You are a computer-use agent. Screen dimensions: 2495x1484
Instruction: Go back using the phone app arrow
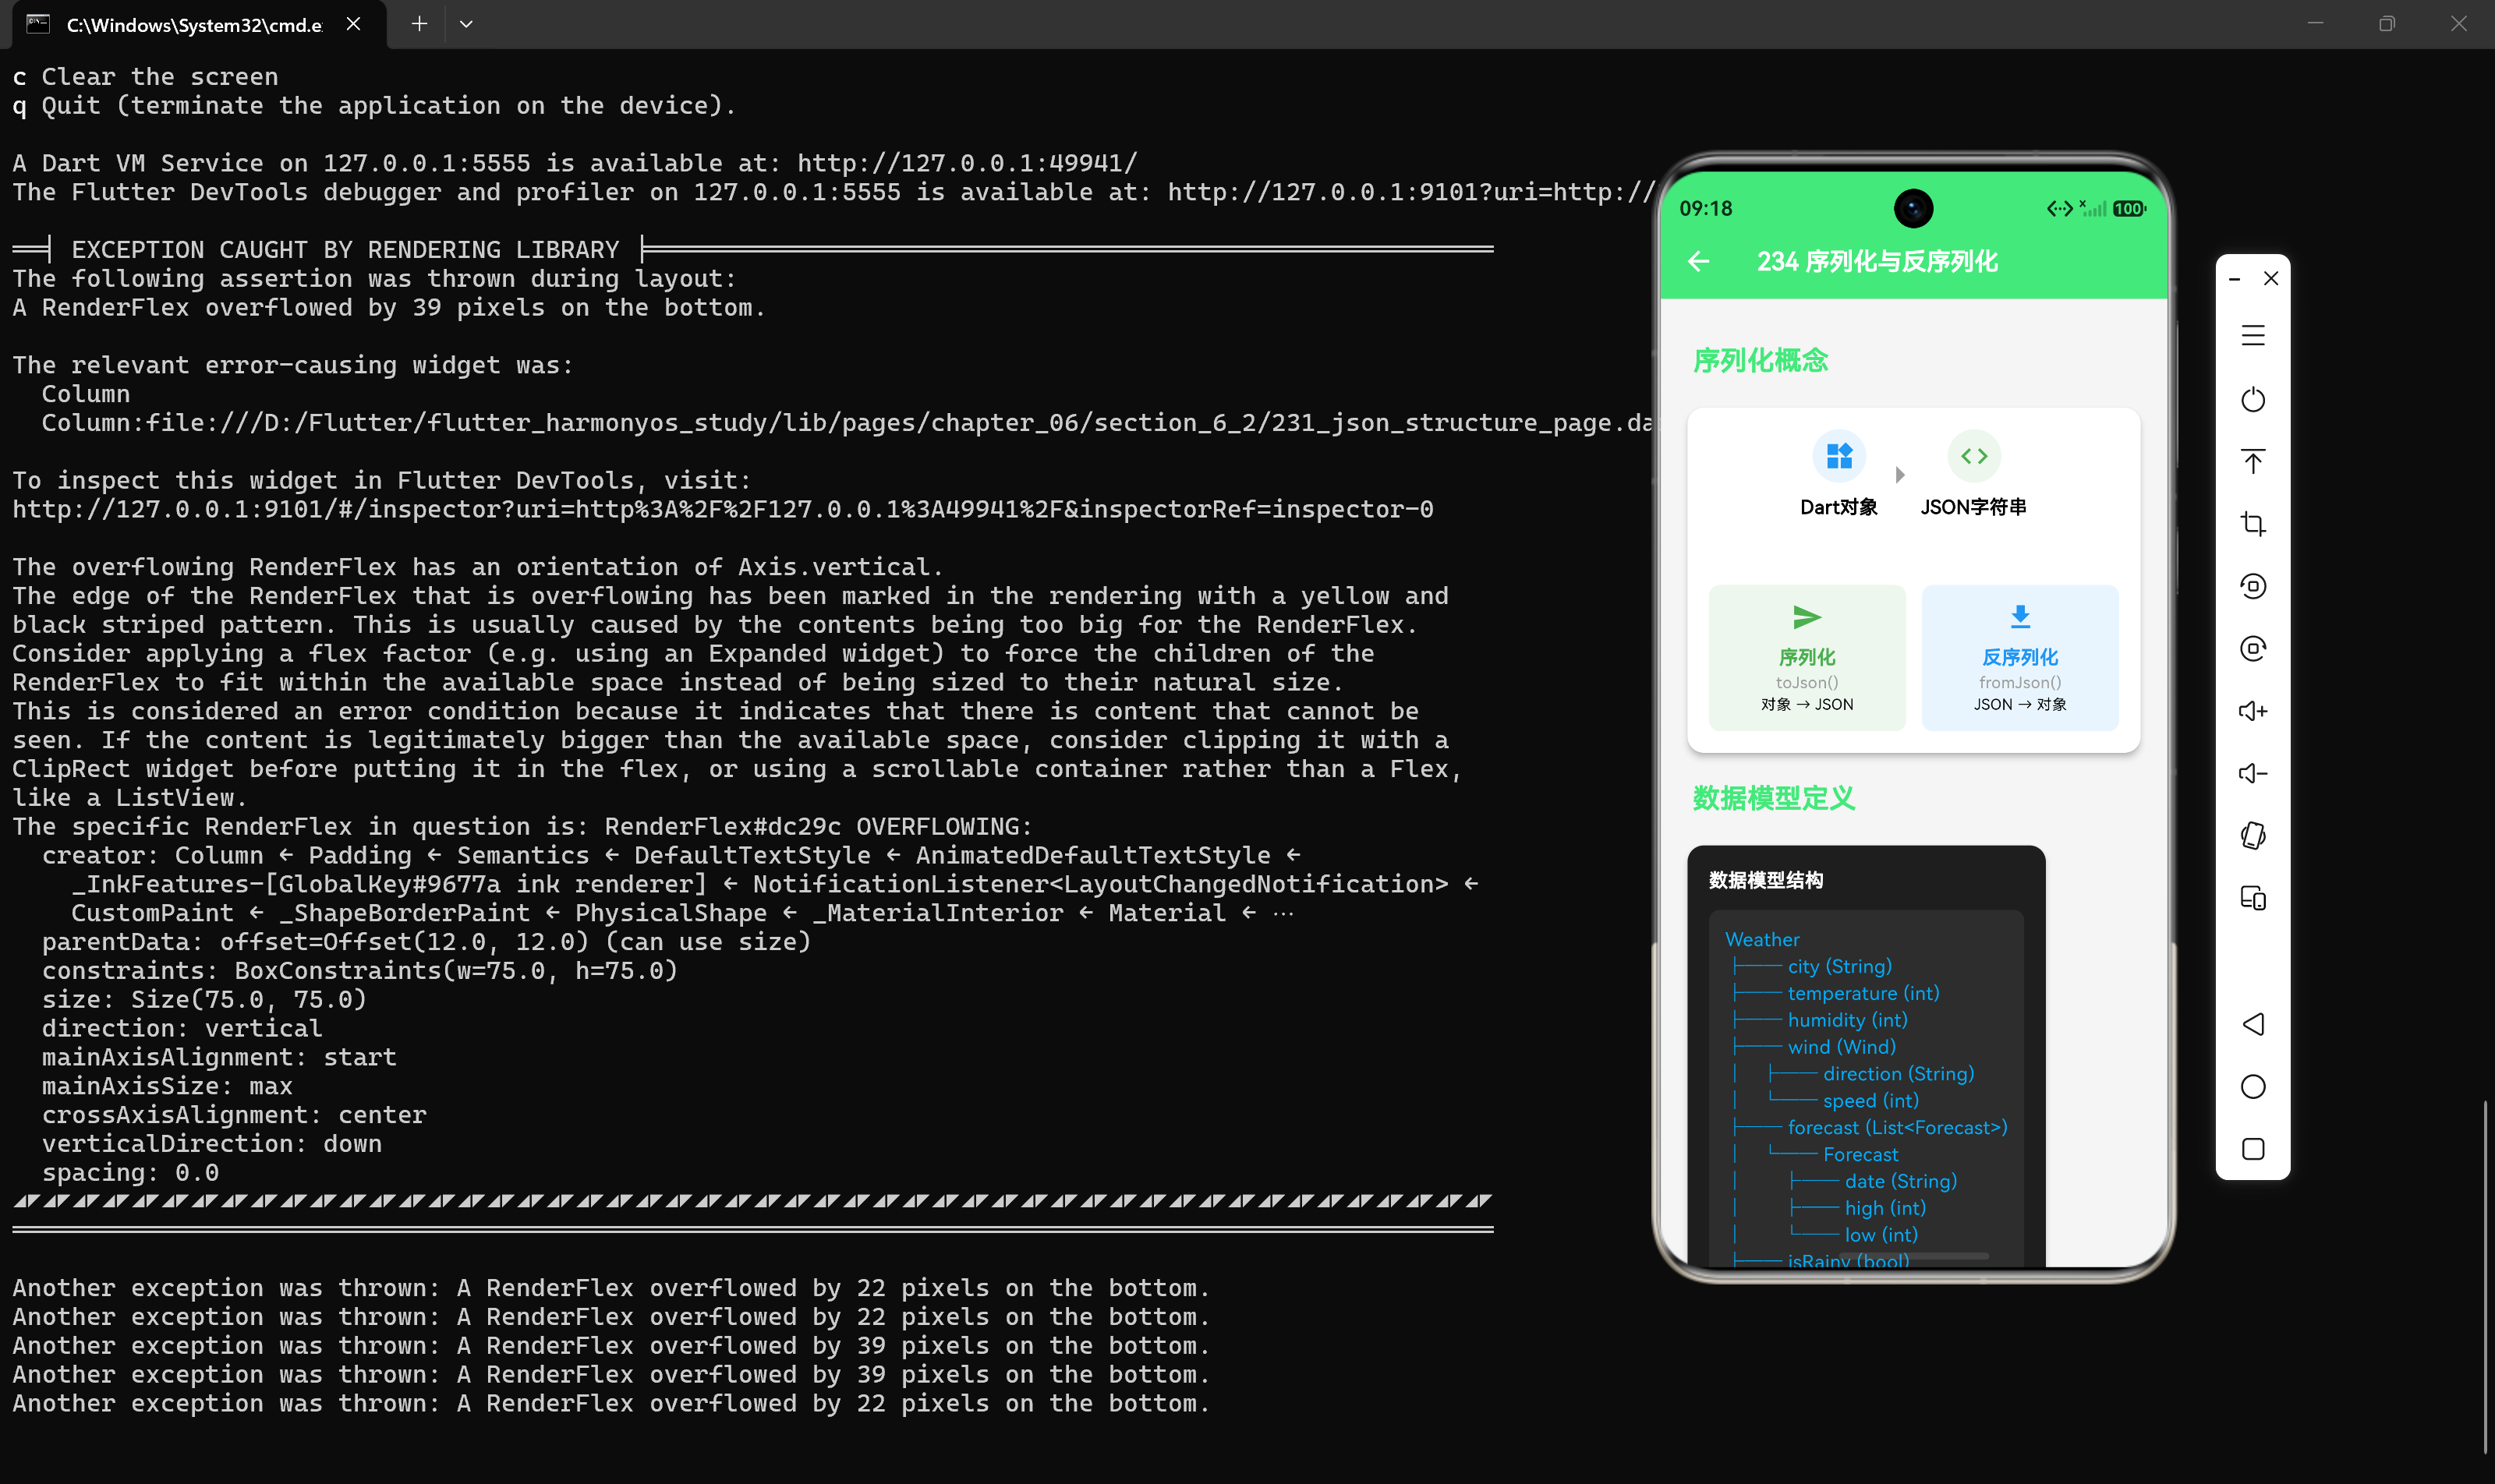coord(1697,262)
